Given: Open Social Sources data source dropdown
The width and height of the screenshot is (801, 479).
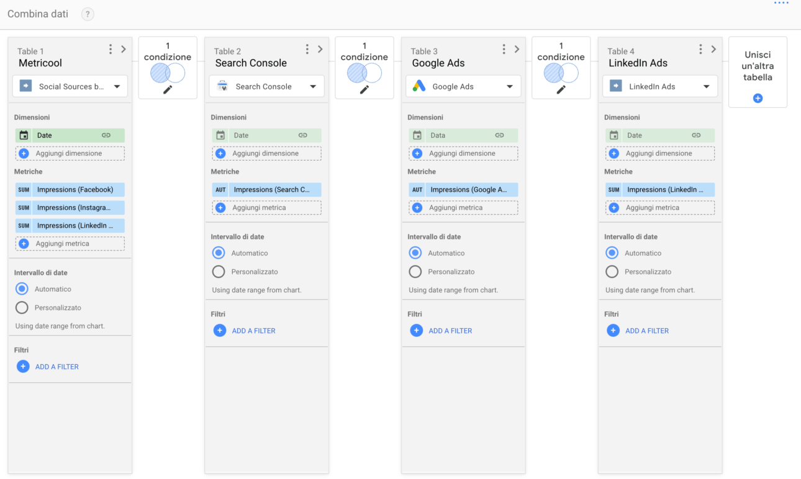Looking at the screenshot, I should (x=70, y=86).
